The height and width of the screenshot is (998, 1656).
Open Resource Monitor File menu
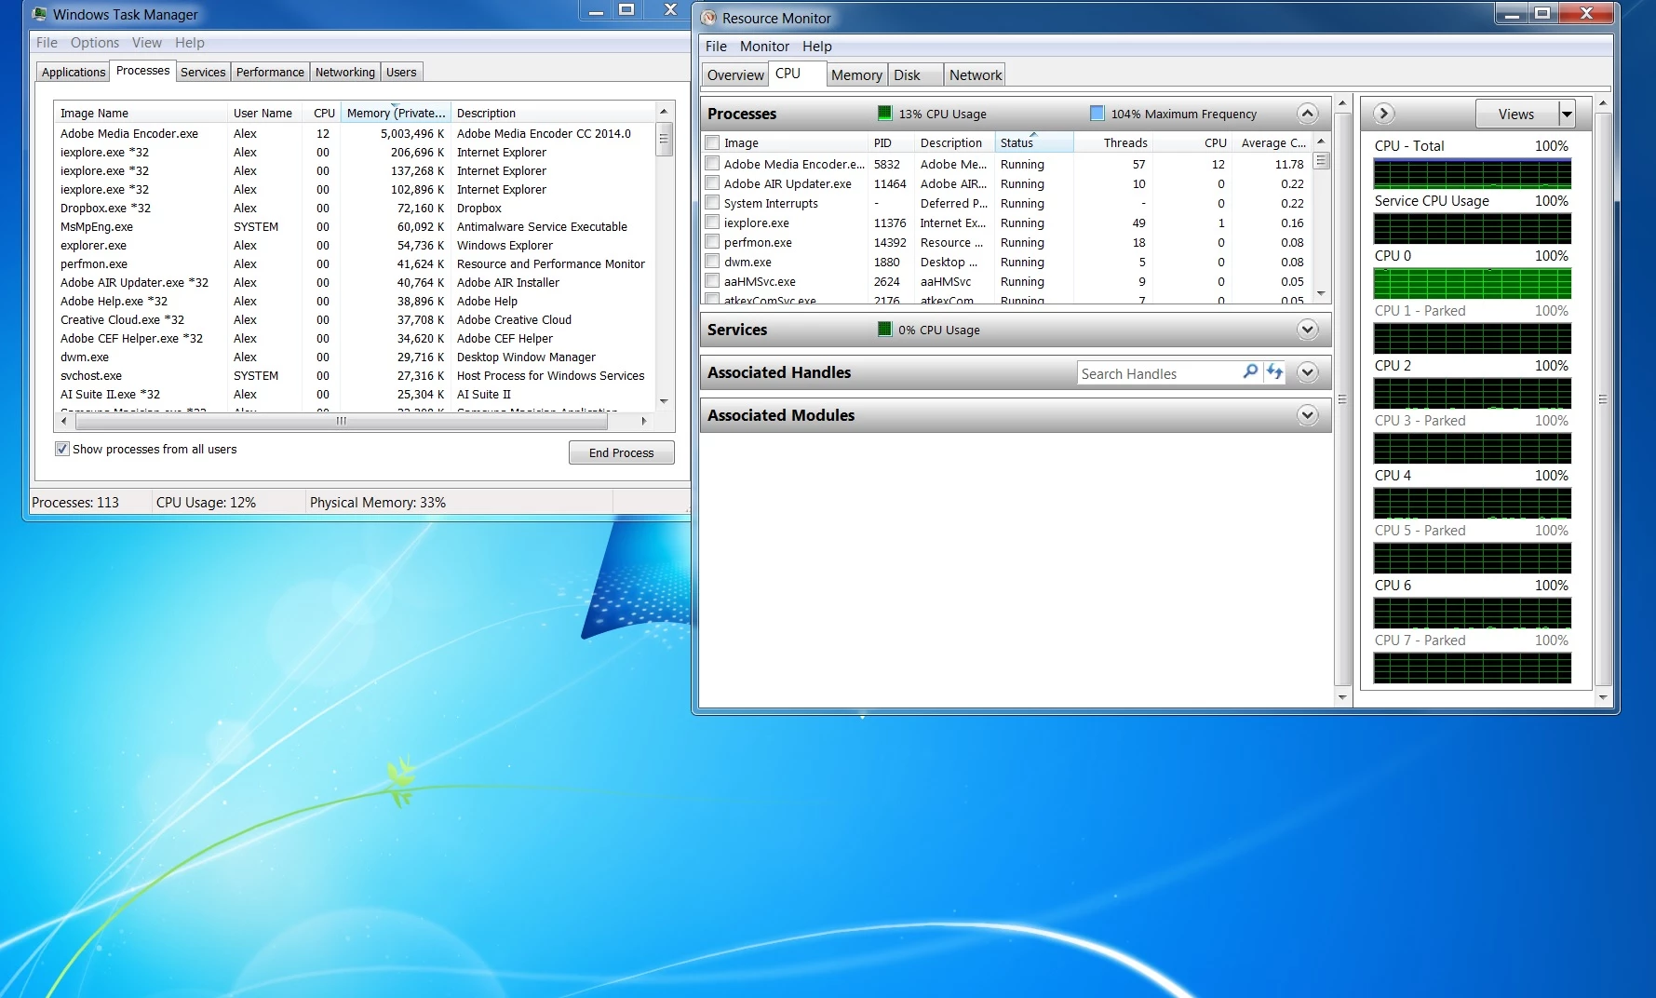tap(716, 47)
